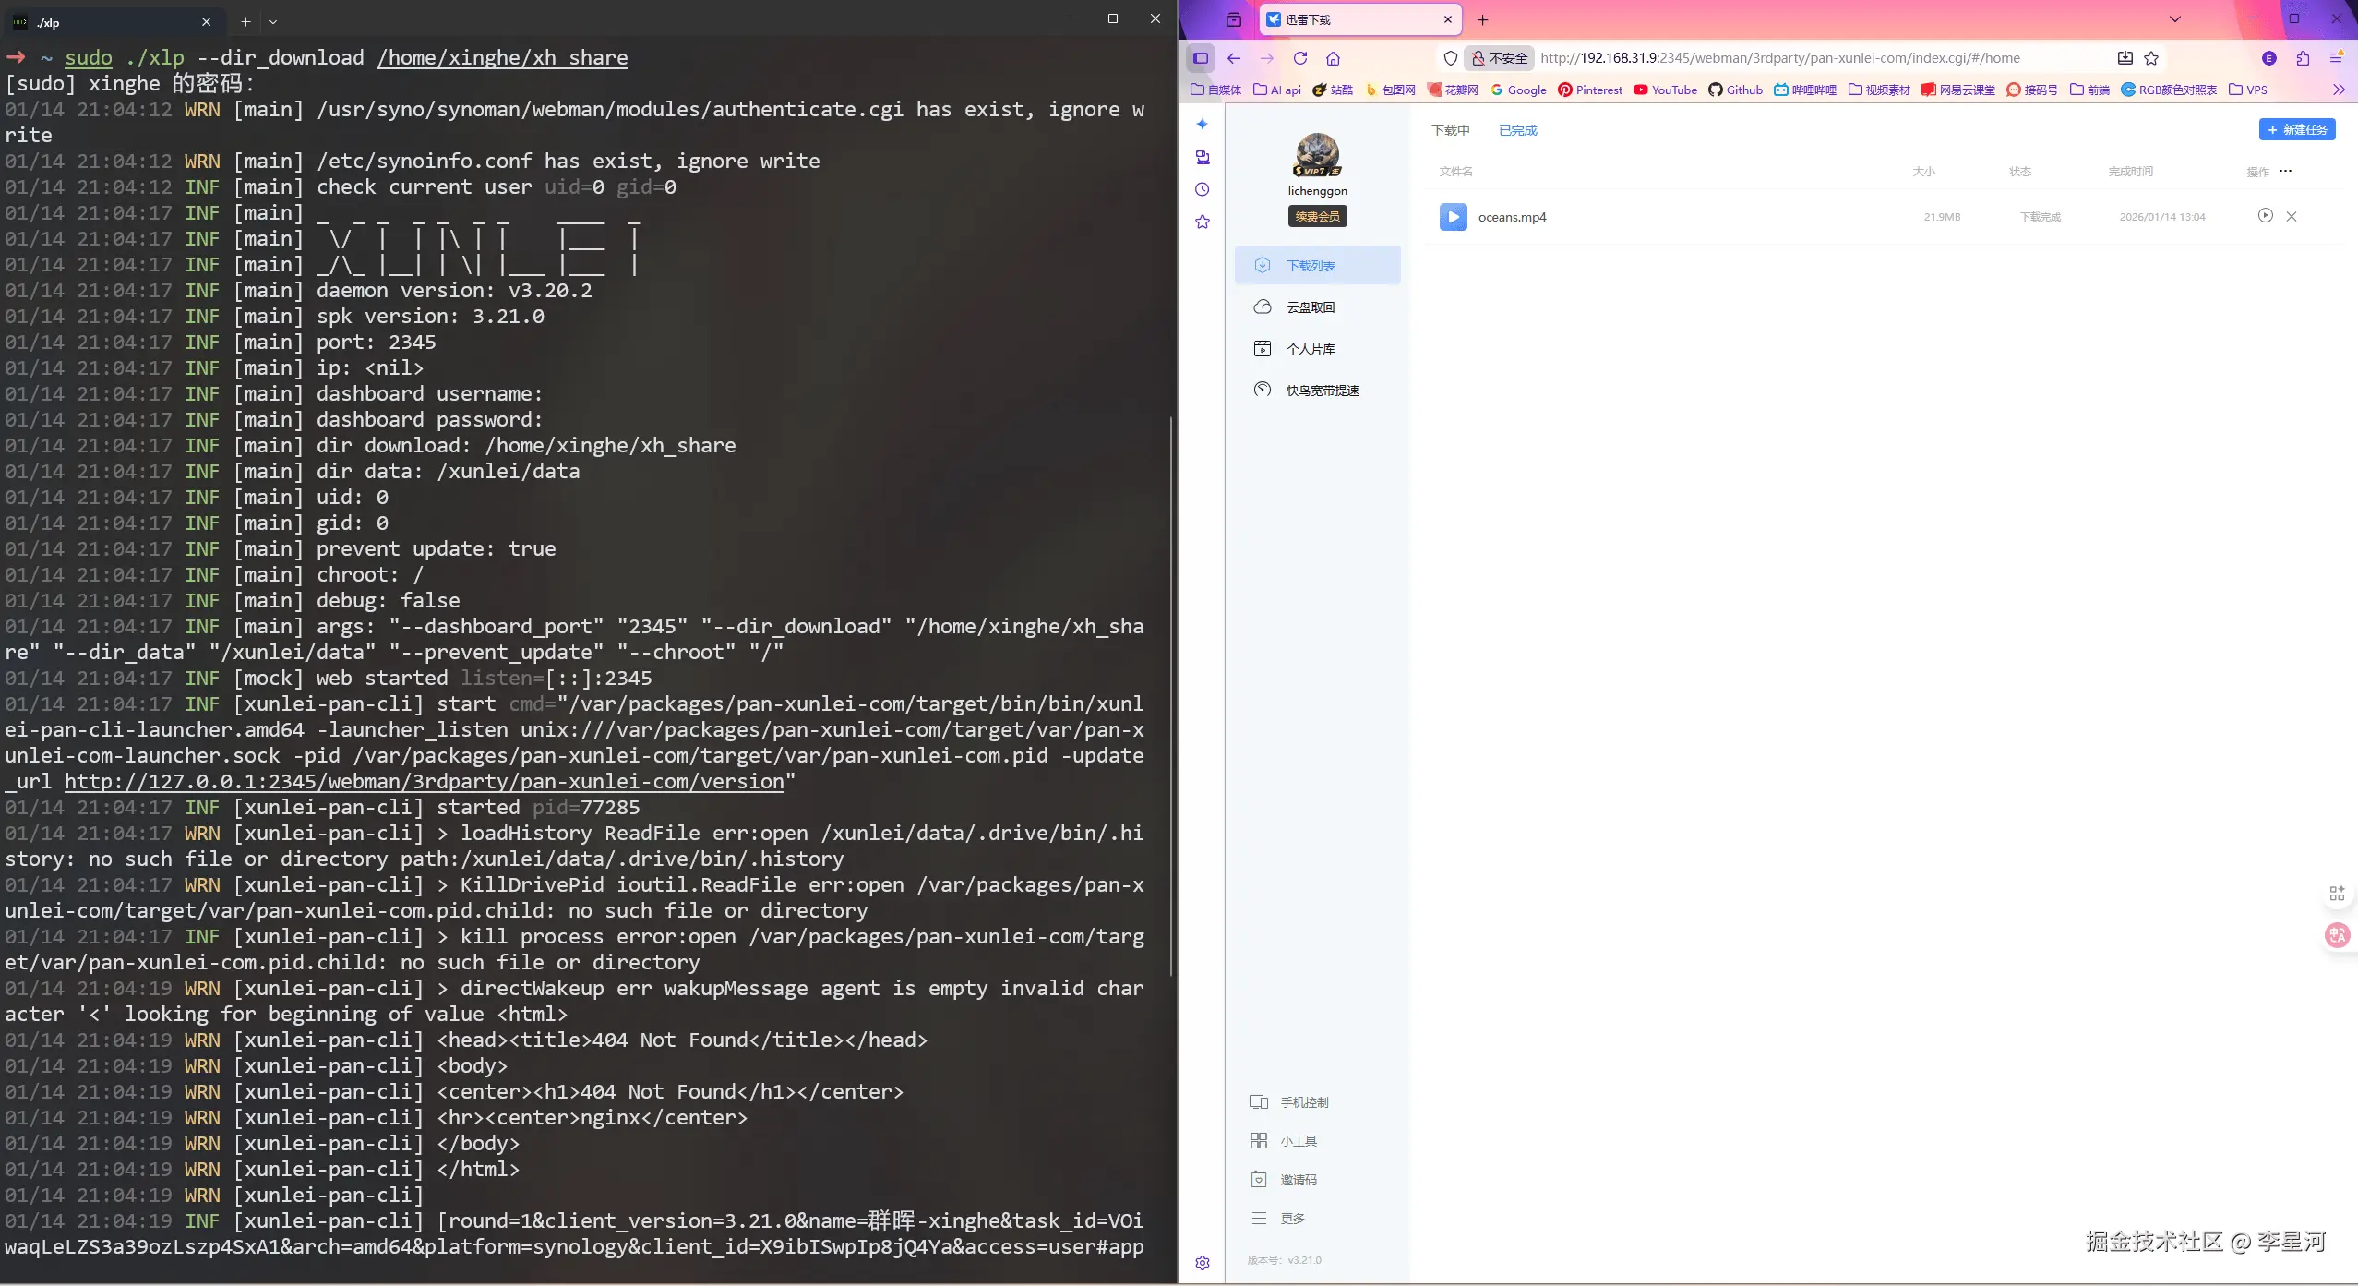The height and width of the screenshot is (1286, 2358).
Task: Delete the oceans.mp4 task with X icon
Action: [2292, 216]
